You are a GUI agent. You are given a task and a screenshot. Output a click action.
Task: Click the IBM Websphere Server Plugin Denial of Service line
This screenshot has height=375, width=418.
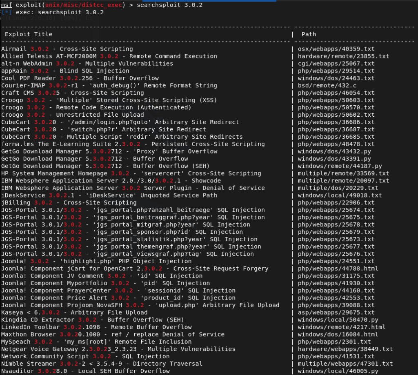(133, 188)
